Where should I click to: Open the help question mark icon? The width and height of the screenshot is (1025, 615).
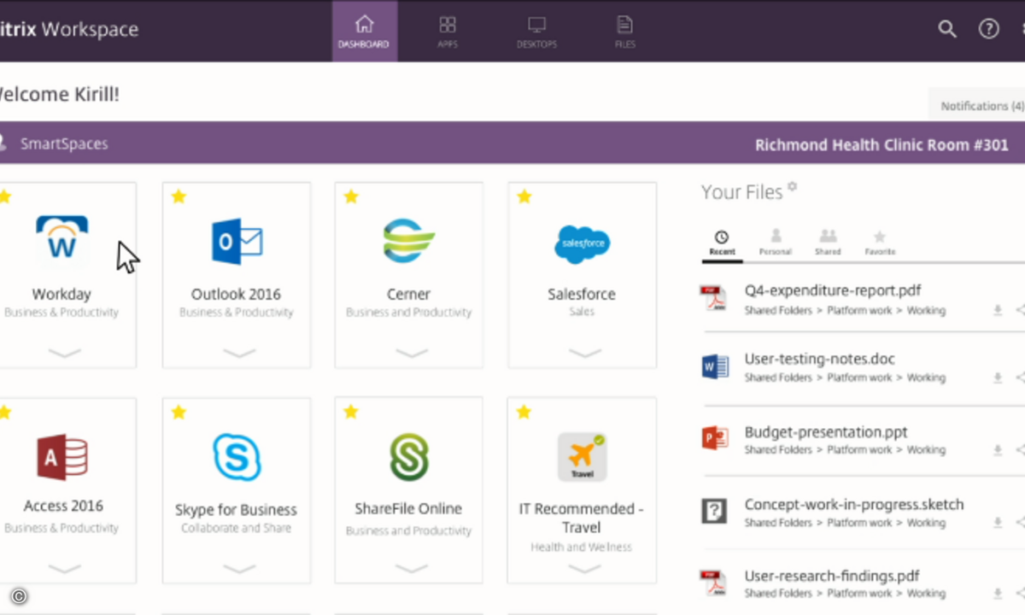coord(988,29)
